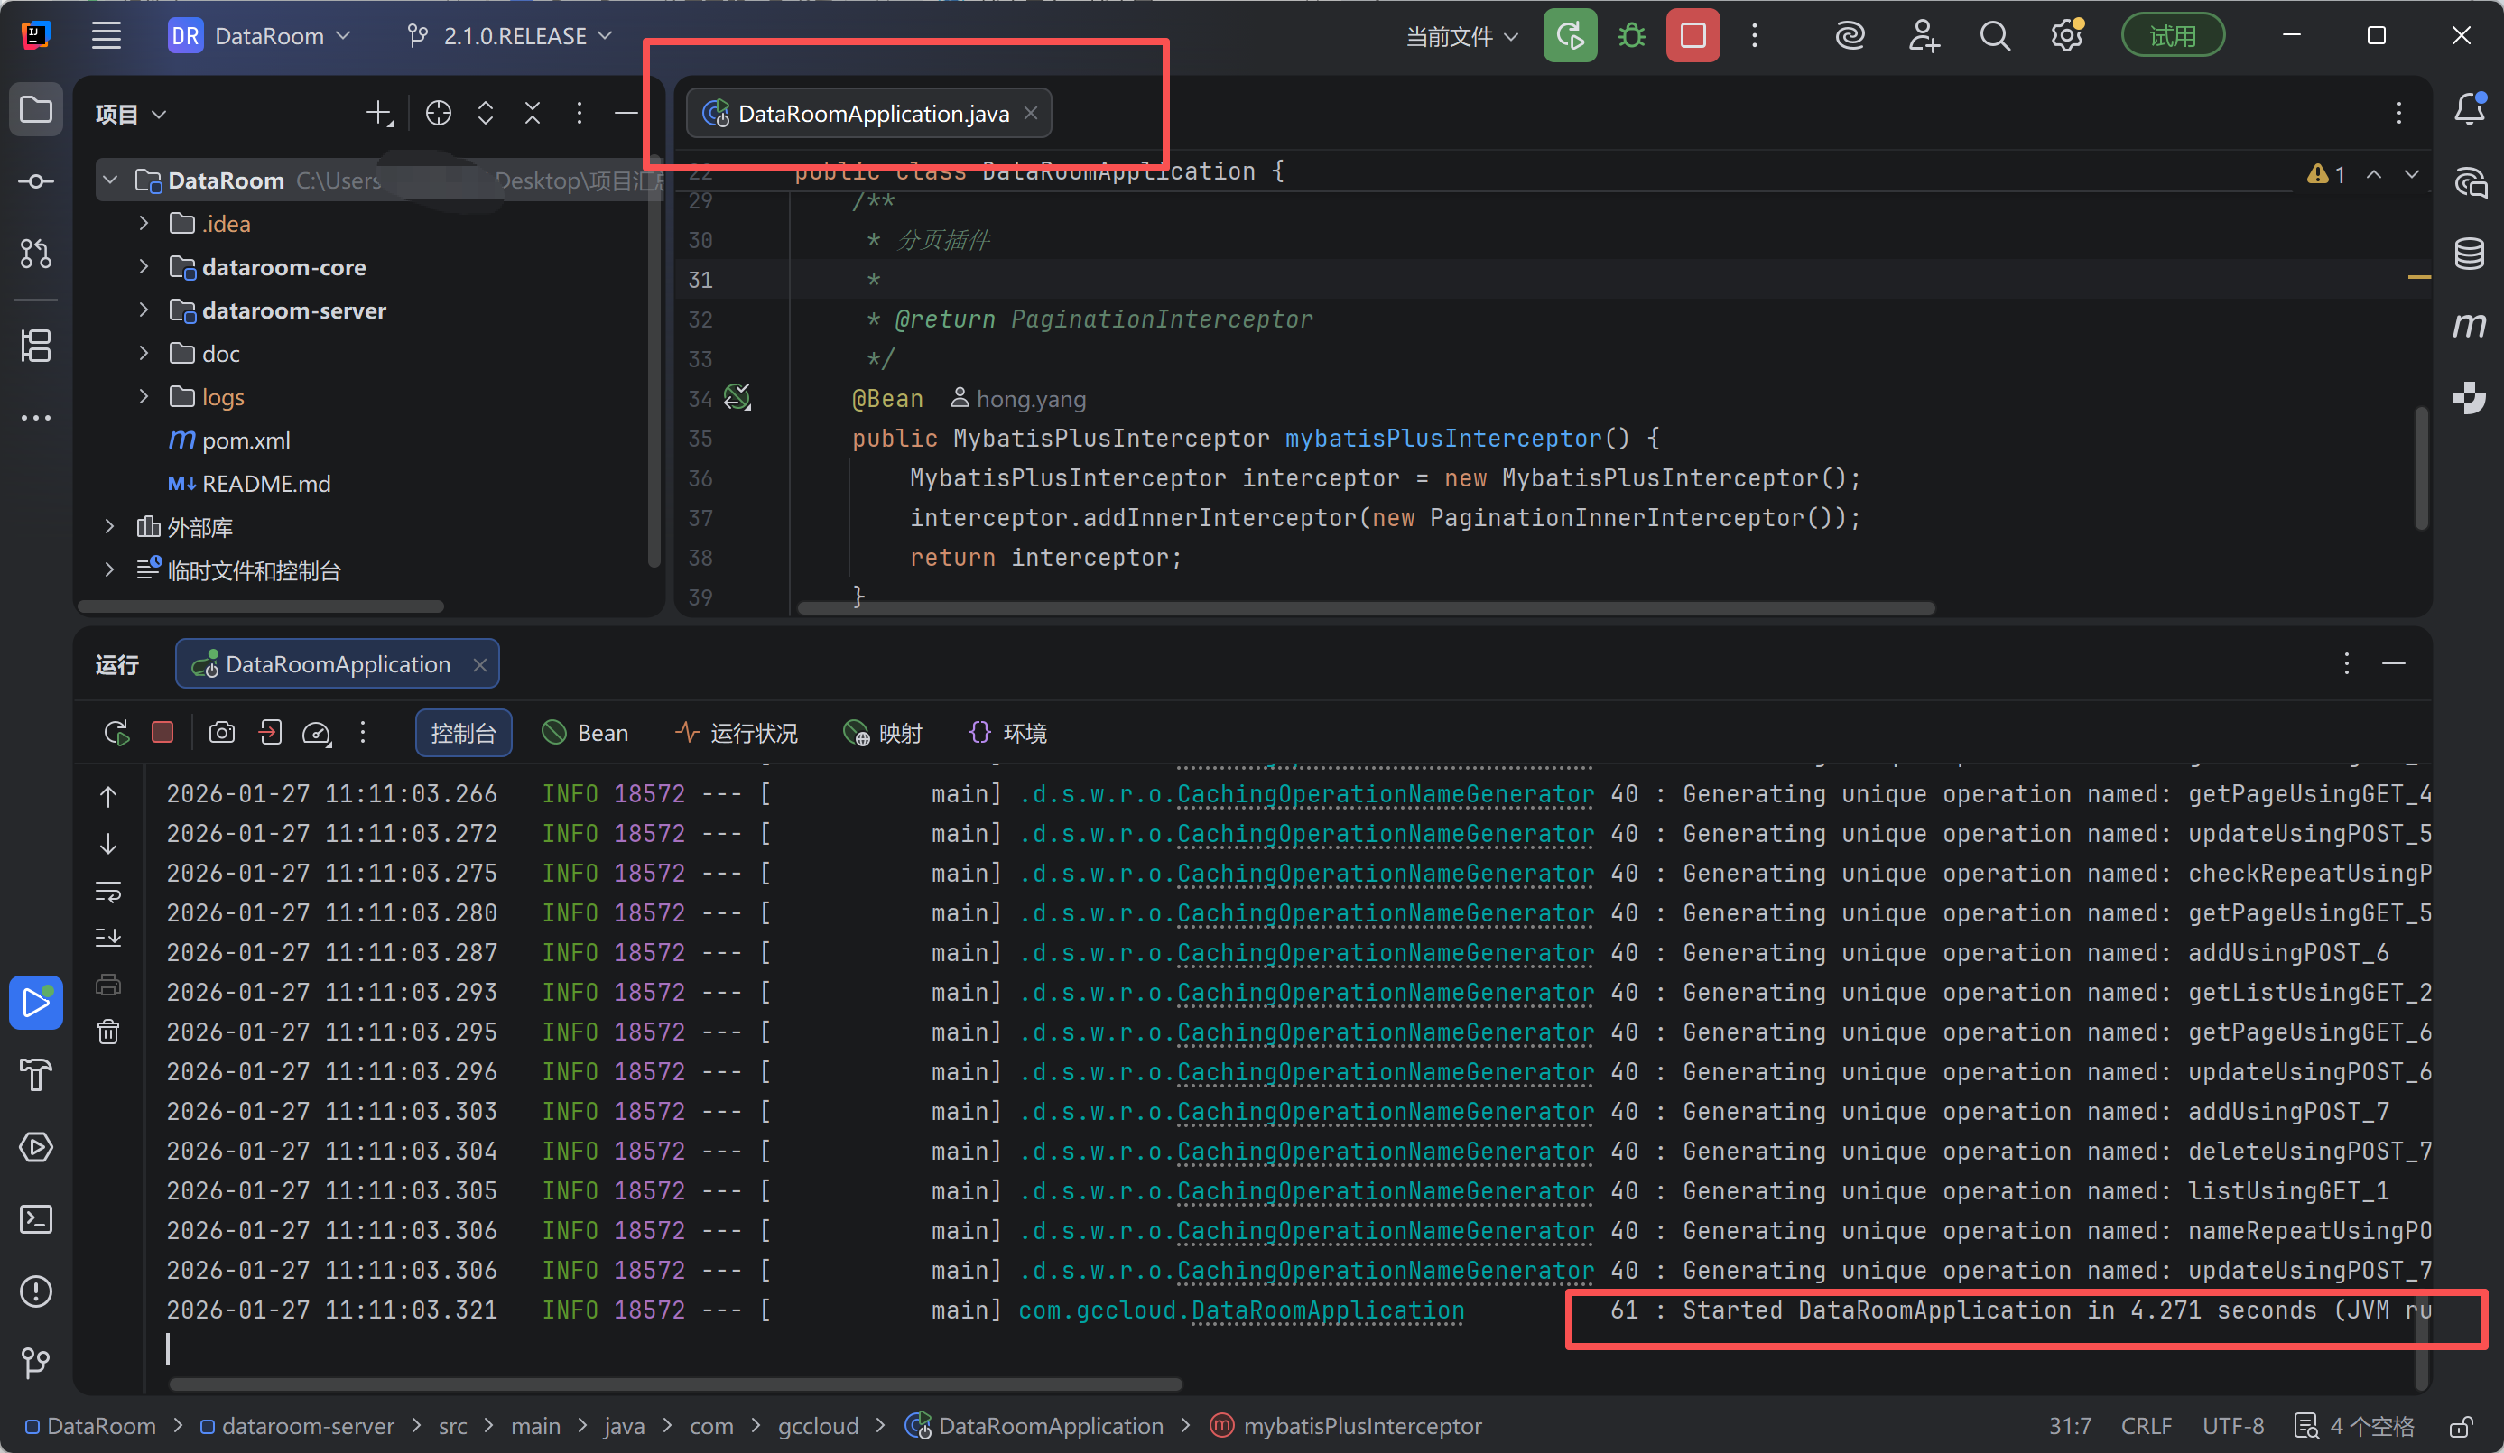Click the DataRoomApplication link in last log line

[1327, 1310]
